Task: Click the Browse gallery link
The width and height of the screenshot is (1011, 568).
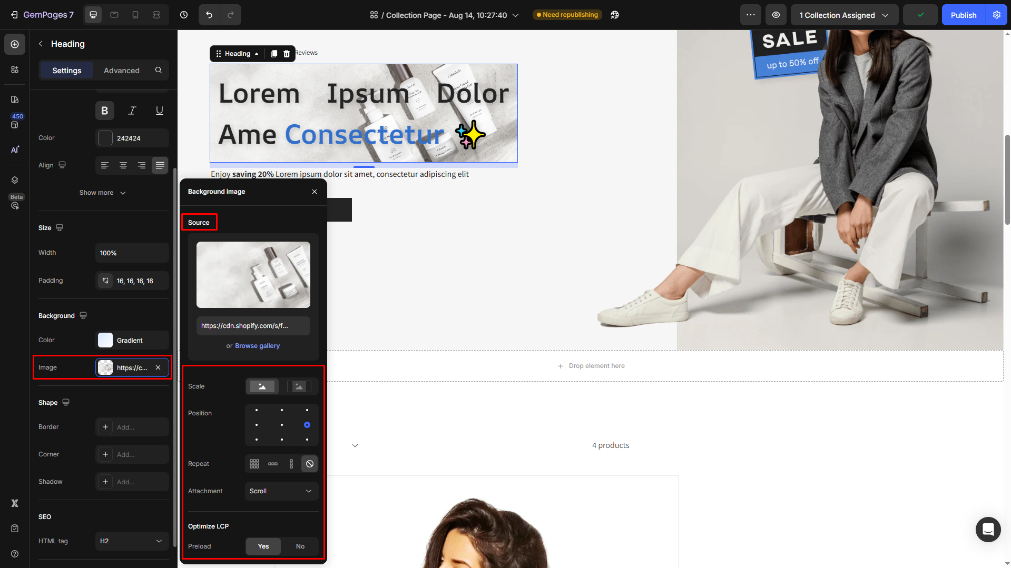Action: click(x=257, y=346)
